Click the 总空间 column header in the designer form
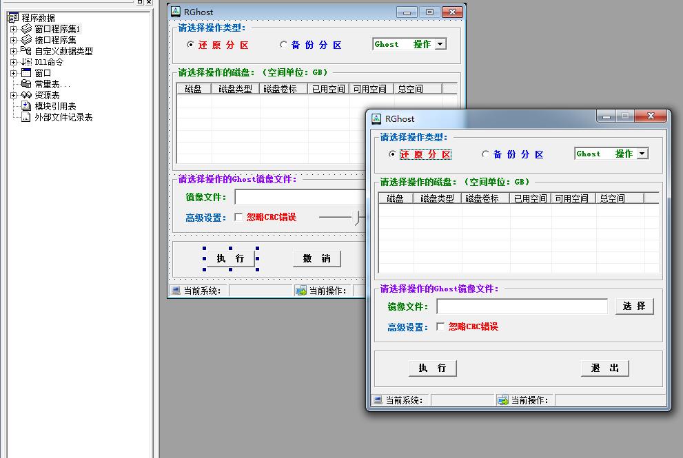 (418, 89)
